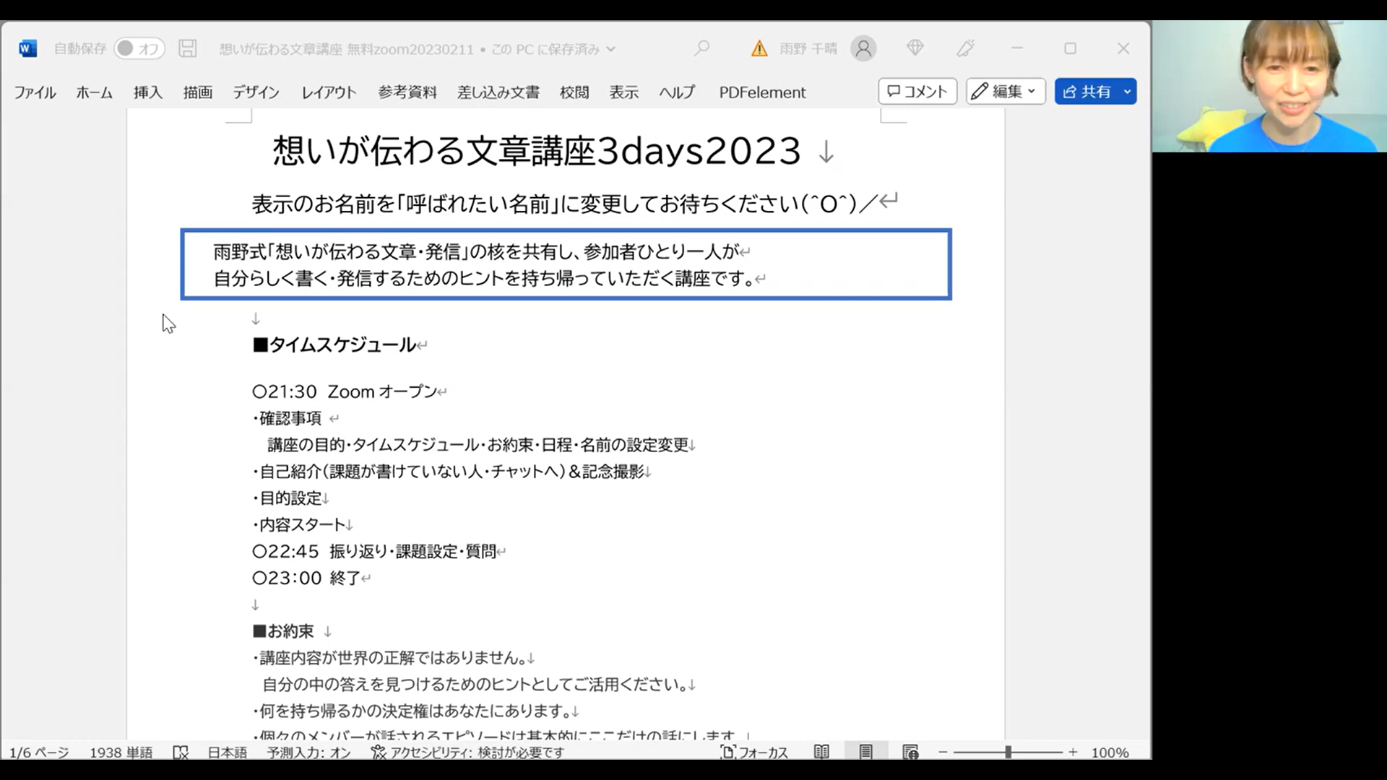Open the search magnifier in title bar
The image size is (1387, 780).
tap(701, 48)
